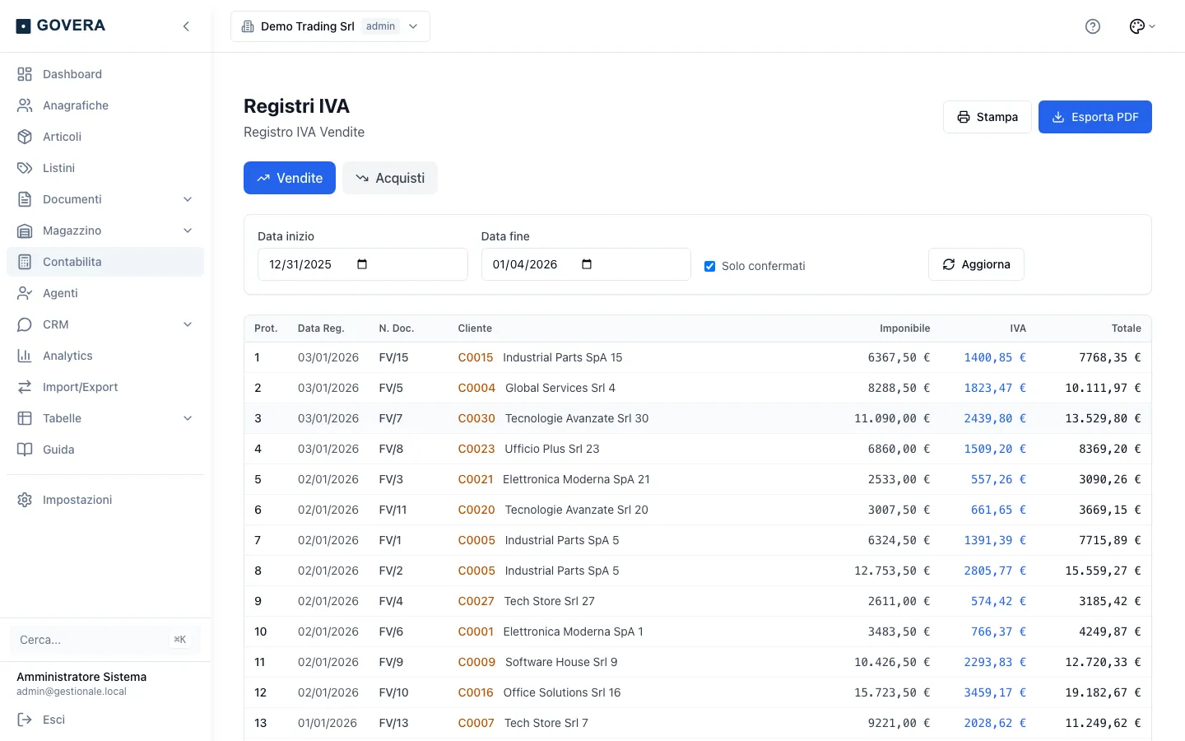Open the help question mark icon

pyautogui.click(x=1093, y=26)
